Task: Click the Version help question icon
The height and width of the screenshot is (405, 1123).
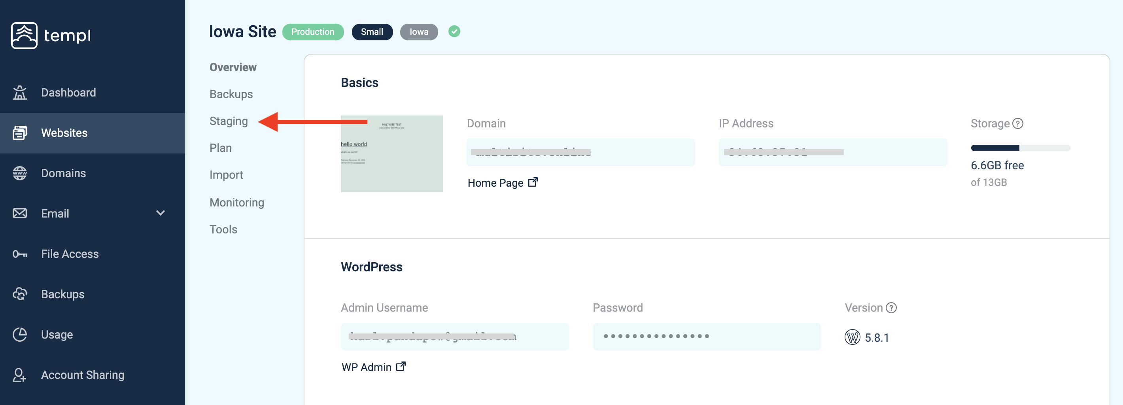Action: (x=891, y=308)
